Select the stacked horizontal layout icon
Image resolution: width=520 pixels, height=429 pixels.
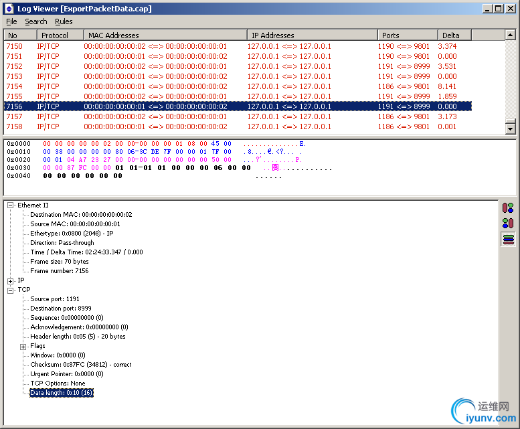(x=508, y=239)
